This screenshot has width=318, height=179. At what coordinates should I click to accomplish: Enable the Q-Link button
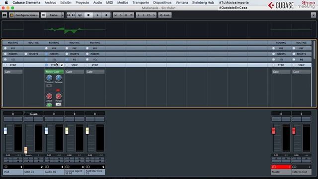(x=164, y=15)
